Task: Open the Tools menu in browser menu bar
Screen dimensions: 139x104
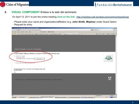Action: [27, 32]
